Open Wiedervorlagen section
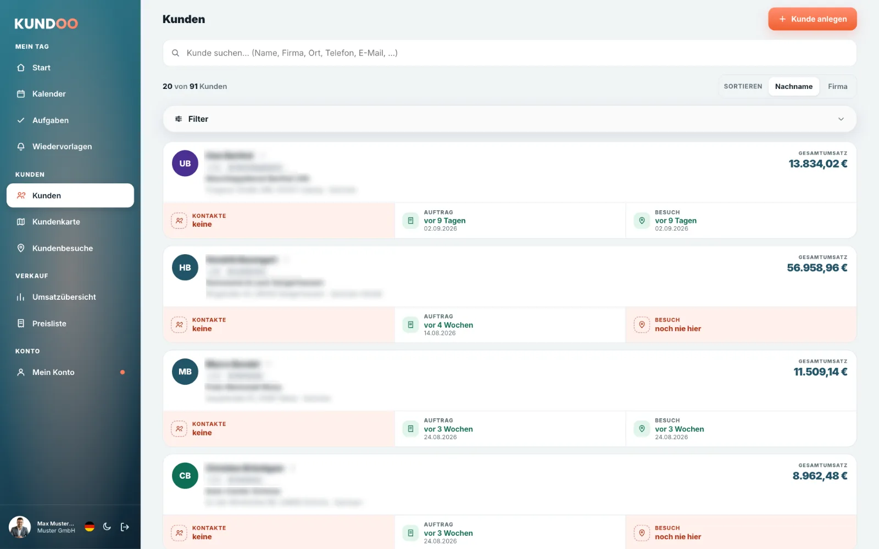This screenshot has height=549, width=879. (70, 147)
